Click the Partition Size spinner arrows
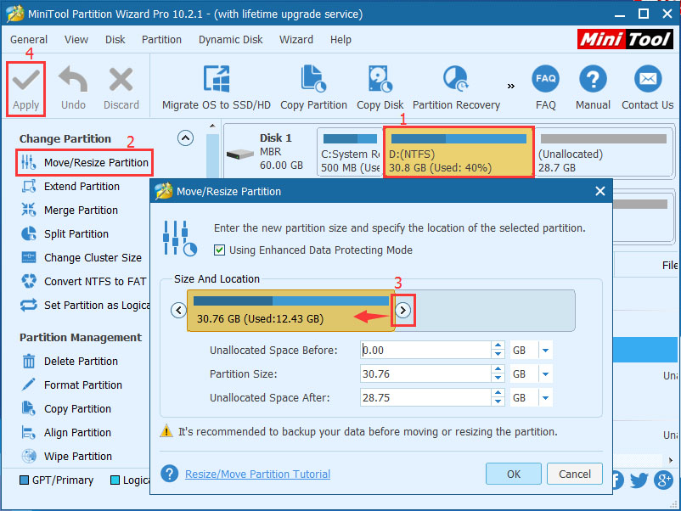The height and width of the screenshot is (511, 681). click(x=498, y=373)
